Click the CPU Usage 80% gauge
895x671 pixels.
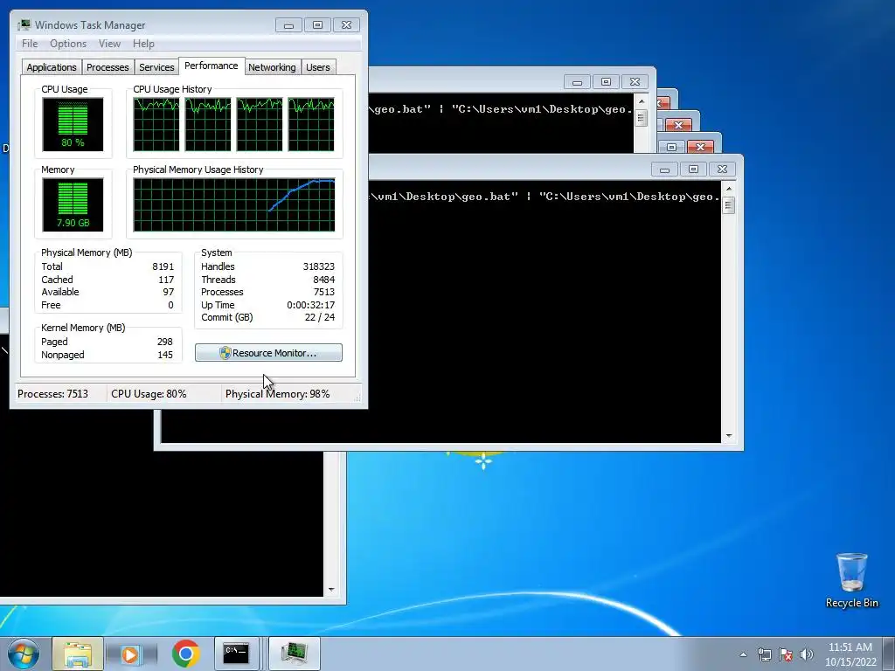(73, 124)
